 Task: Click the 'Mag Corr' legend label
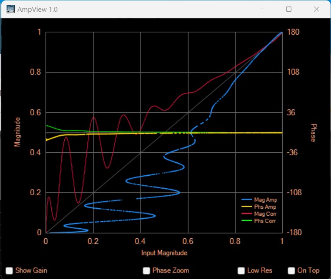pyautogui.click(x=265, y=214)
